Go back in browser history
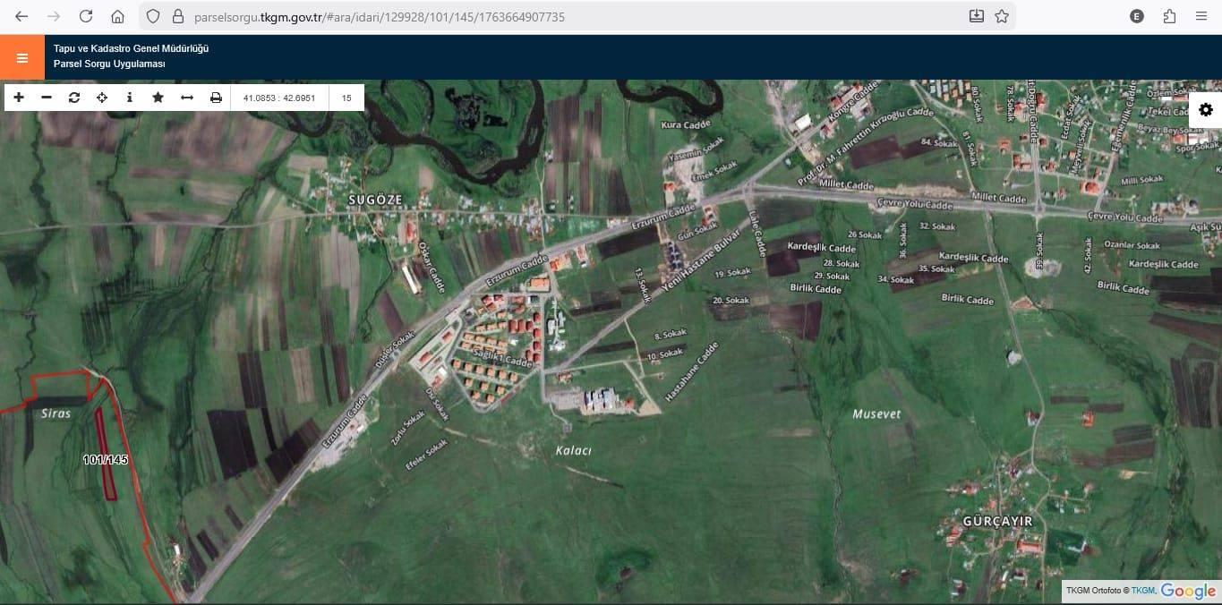Viewport: 1222px width, 605px height. 21,16
